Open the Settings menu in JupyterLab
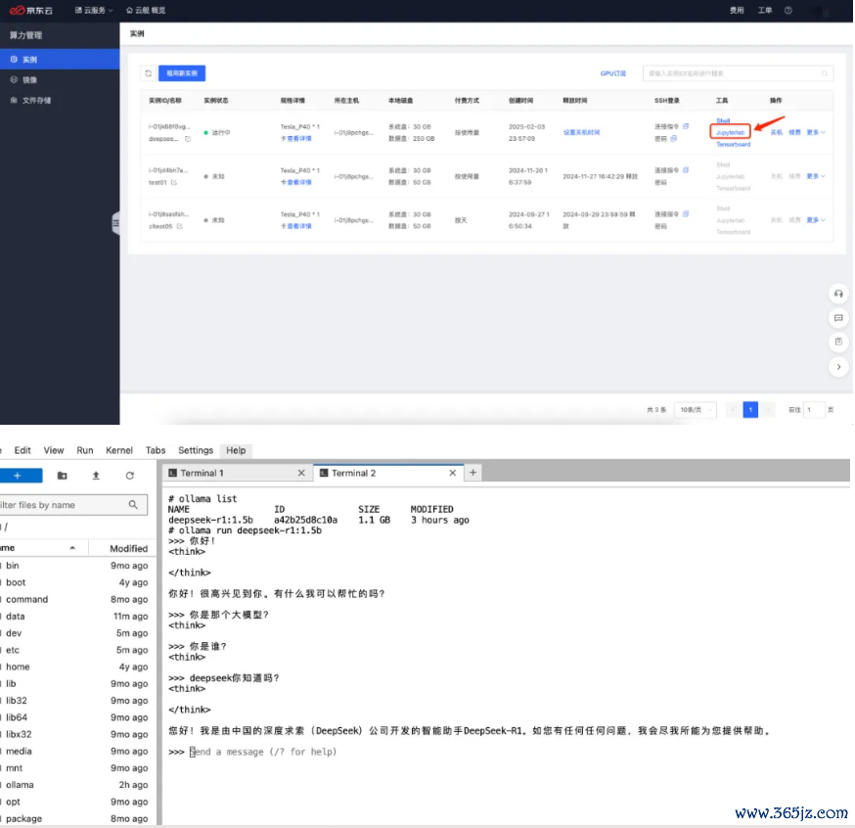 tap(196, 450)
